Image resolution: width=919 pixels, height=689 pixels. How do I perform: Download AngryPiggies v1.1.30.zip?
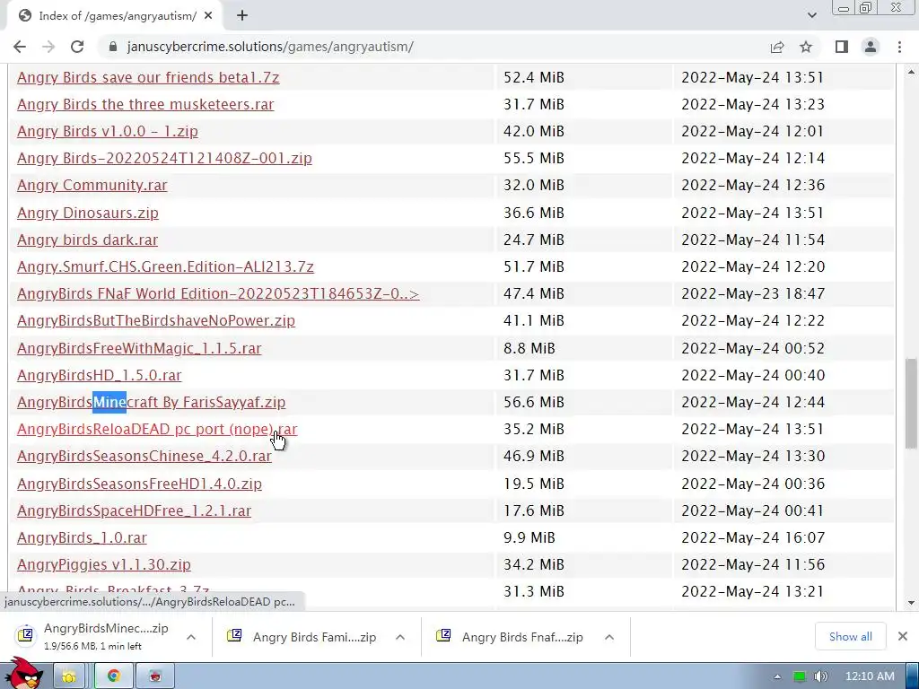[104, 564]
